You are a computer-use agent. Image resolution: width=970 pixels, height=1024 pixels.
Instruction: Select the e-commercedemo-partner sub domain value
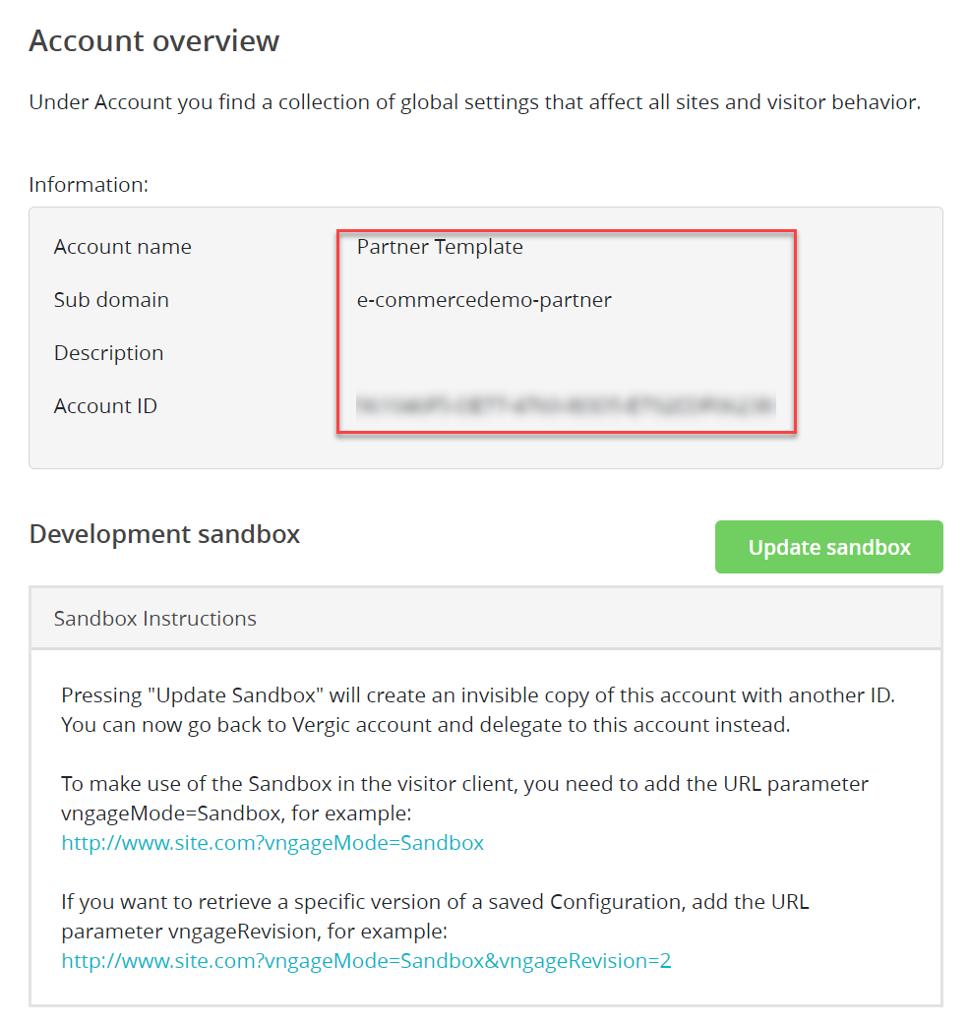(484, 300)
